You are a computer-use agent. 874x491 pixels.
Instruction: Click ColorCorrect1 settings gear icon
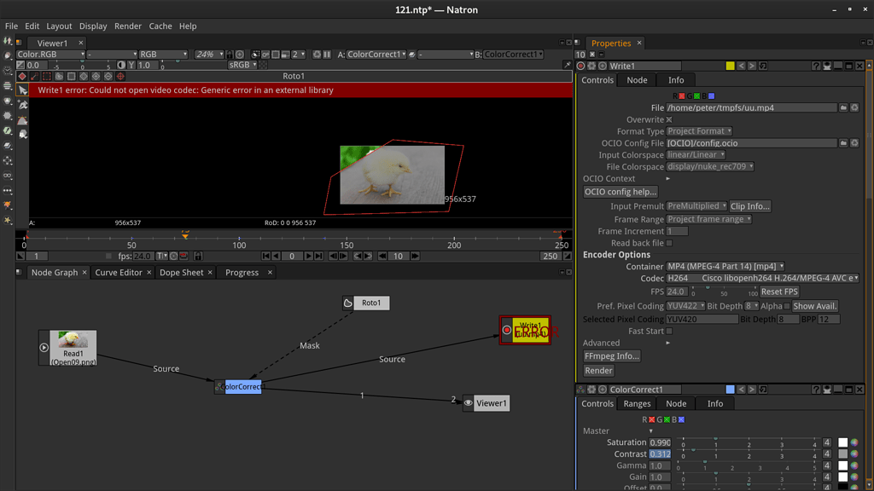[x=592, y=390]
